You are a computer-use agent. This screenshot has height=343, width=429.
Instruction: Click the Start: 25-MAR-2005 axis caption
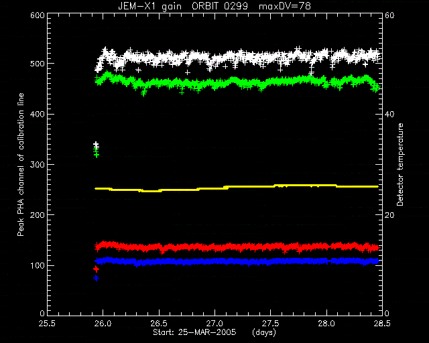click(x=194, y=332)
